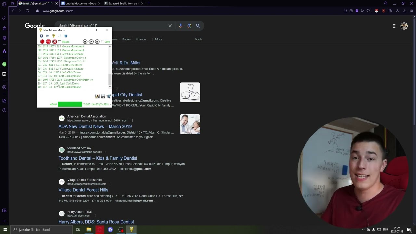Click the floppy disk save macro icon
The width and height of the screenshot is (416, 234).
(103, 96)
